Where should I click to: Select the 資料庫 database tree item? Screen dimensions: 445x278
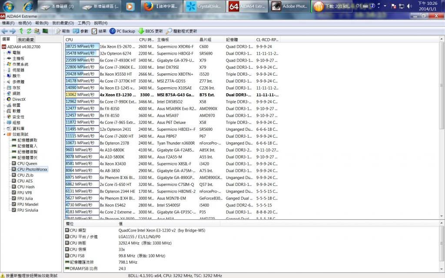click(15, 129)
